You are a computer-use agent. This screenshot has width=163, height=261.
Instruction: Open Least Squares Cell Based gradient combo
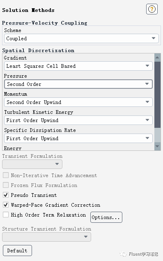78,66
